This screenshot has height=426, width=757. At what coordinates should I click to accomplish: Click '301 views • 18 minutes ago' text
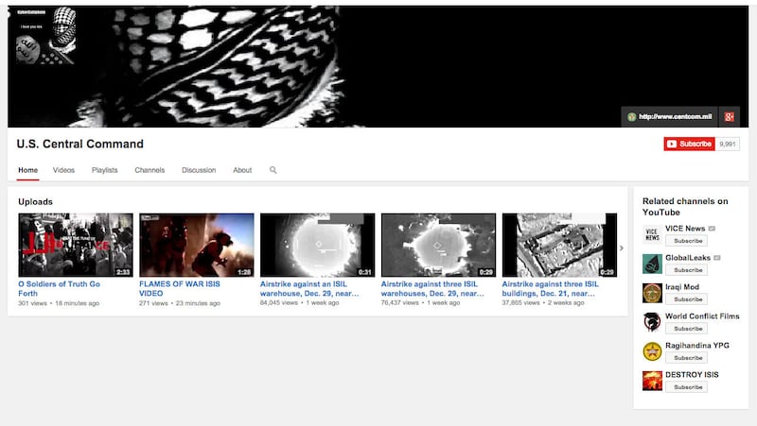coord(59,303)
